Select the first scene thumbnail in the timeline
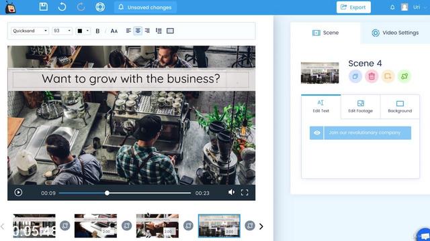The width and height of the screenshot is (430, 241). click(34, 226)
